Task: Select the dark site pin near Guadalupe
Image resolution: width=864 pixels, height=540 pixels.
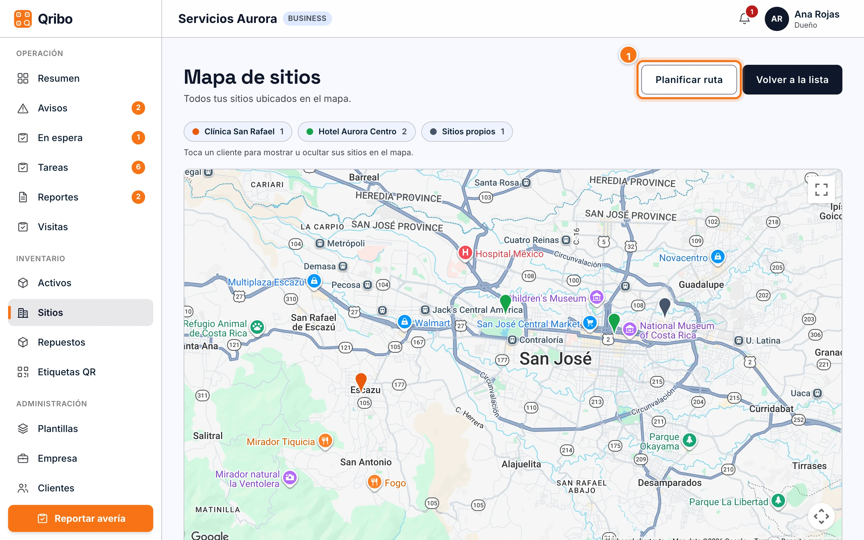Action: pos(665,307)
